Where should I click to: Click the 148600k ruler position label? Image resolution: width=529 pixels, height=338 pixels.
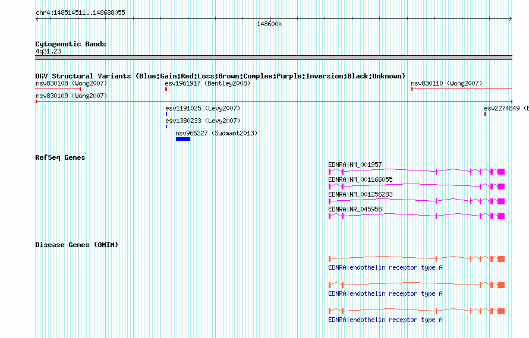269,24
